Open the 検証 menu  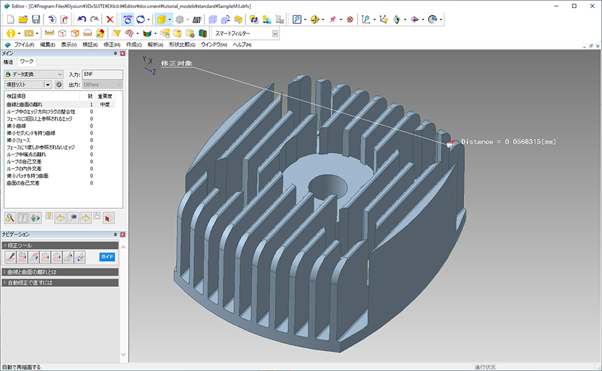90,45
